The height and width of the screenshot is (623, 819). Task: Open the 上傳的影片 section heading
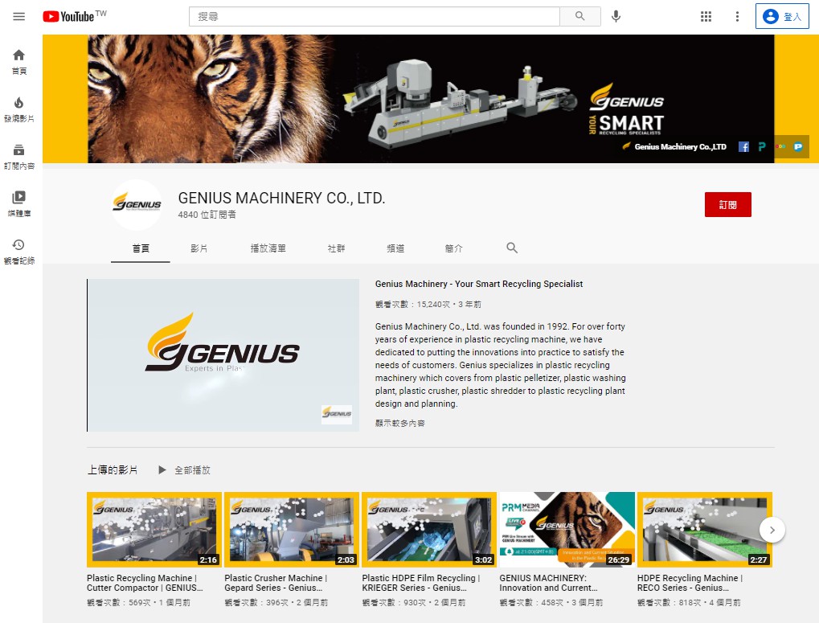[113, 470]
